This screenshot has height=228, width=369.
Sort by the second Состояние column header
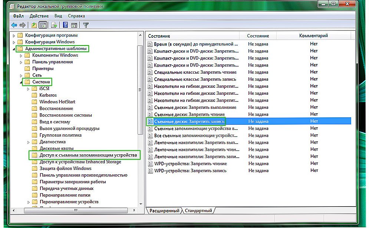[x=258, y=36]
